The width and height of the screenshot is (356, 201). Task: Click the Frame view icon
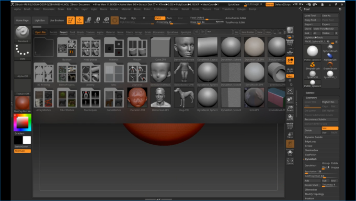click(290, 91)
